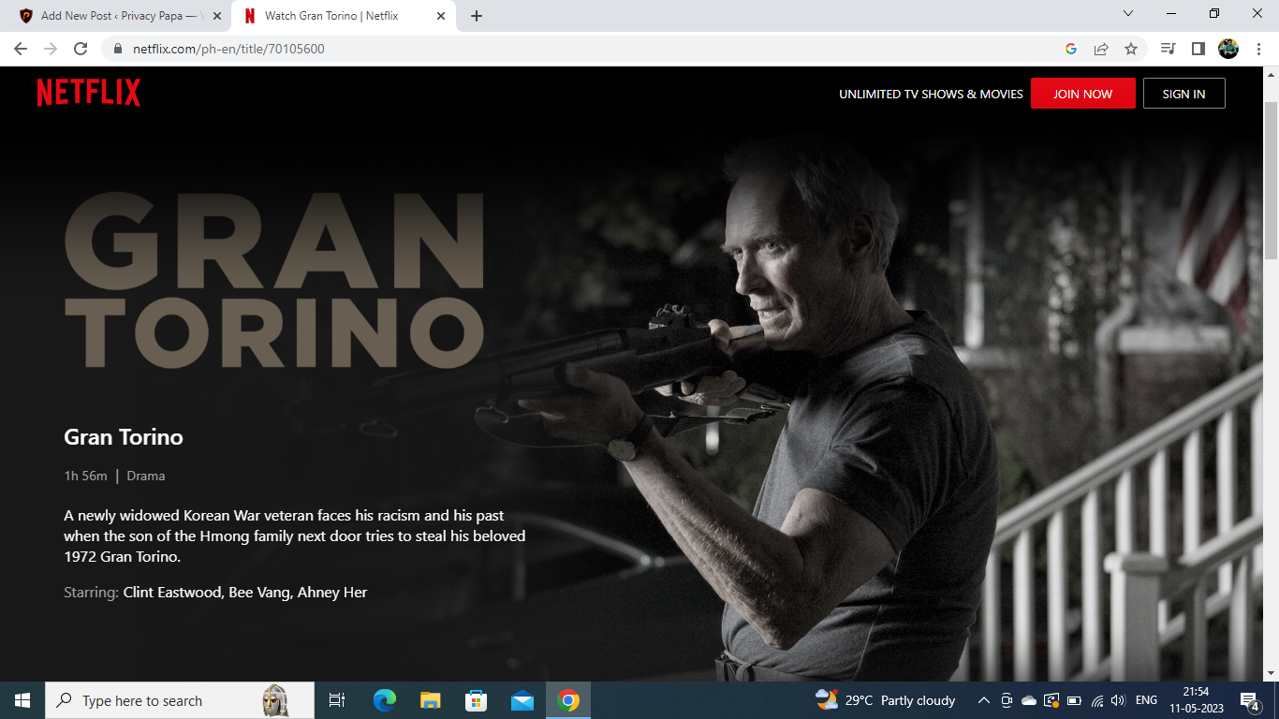
Task: Click the Gran Torino title heading
Action: [124, 437]
